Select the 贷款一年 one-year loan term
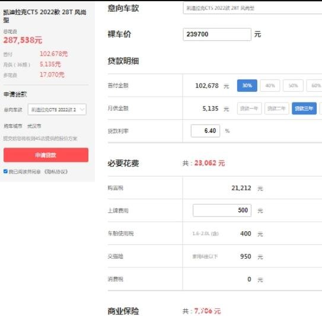Image resolution: width=322 pixels, height=316 pixels. click(249, 108)
